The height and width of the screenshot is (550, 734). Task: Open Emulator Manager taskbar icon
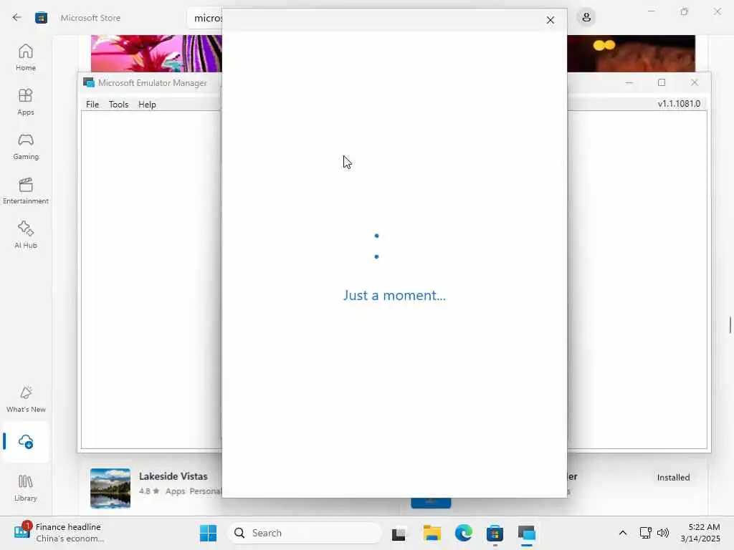pyautogui.click(x=527, y=533)
